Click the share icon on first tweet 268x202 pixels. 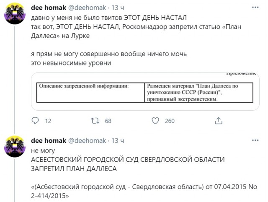219,121
